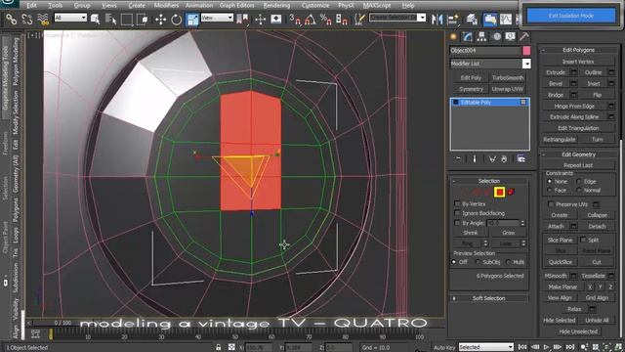
Task: Click Select and Manipulate icon
Action: tap(261, 19)
